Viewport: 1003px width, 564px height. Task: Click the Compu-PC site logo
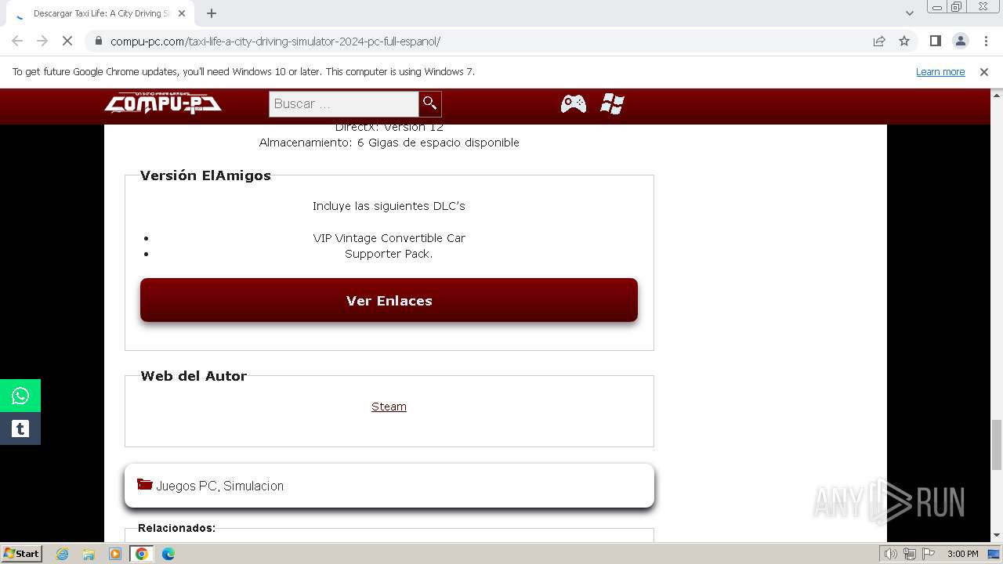click(163, 103)
